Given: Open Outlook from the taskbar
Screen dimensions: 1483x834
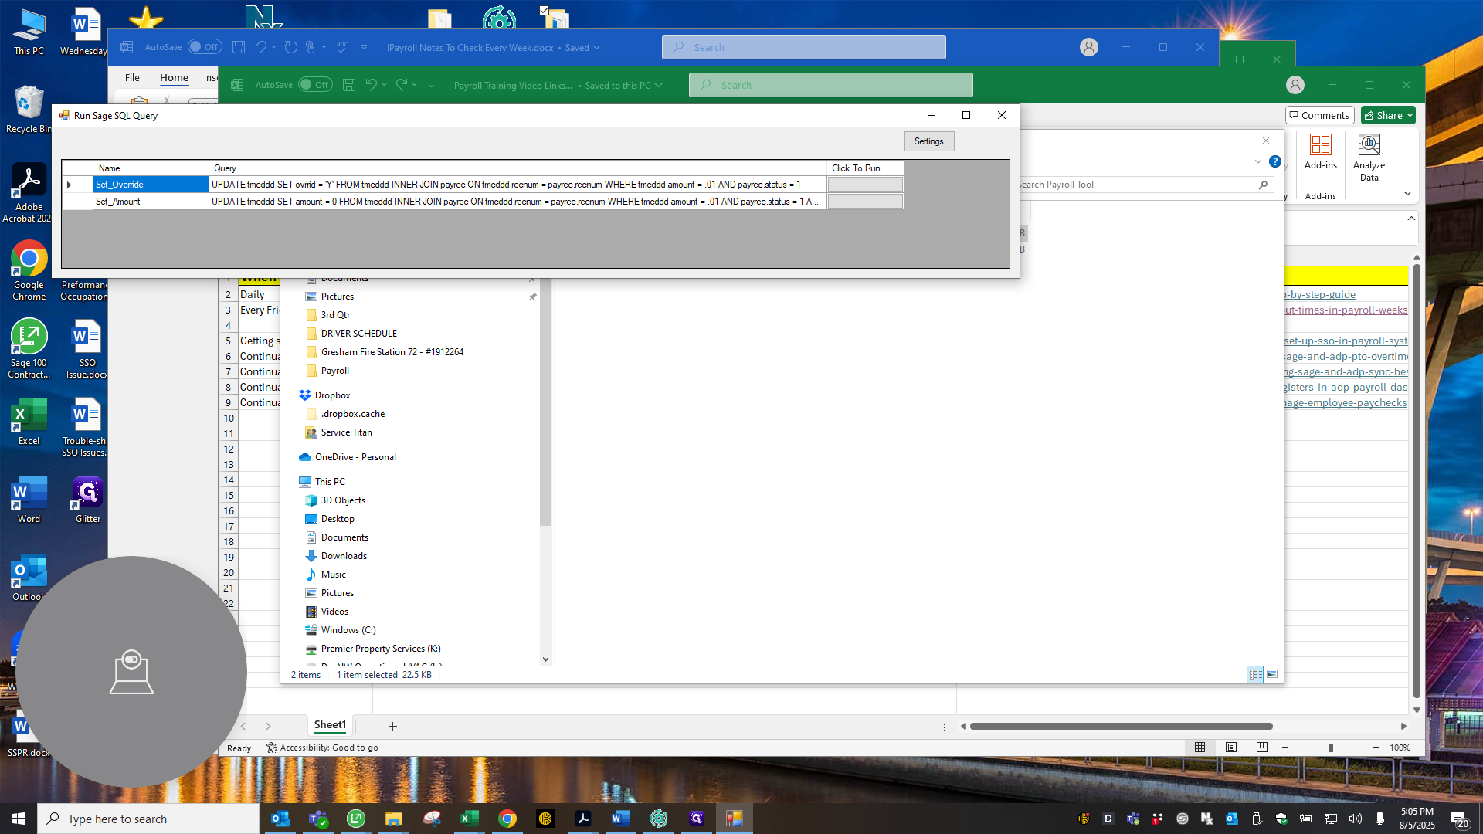Looking at the screenshot, I should pyautogui.click(x=280, y=819).
